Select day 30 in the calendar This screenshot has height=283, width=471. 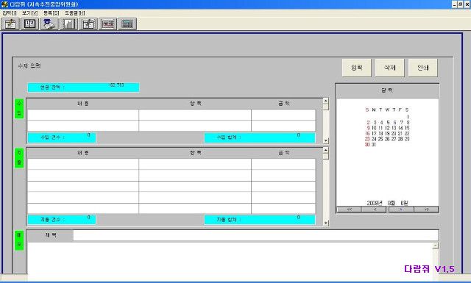click(367, 145)
